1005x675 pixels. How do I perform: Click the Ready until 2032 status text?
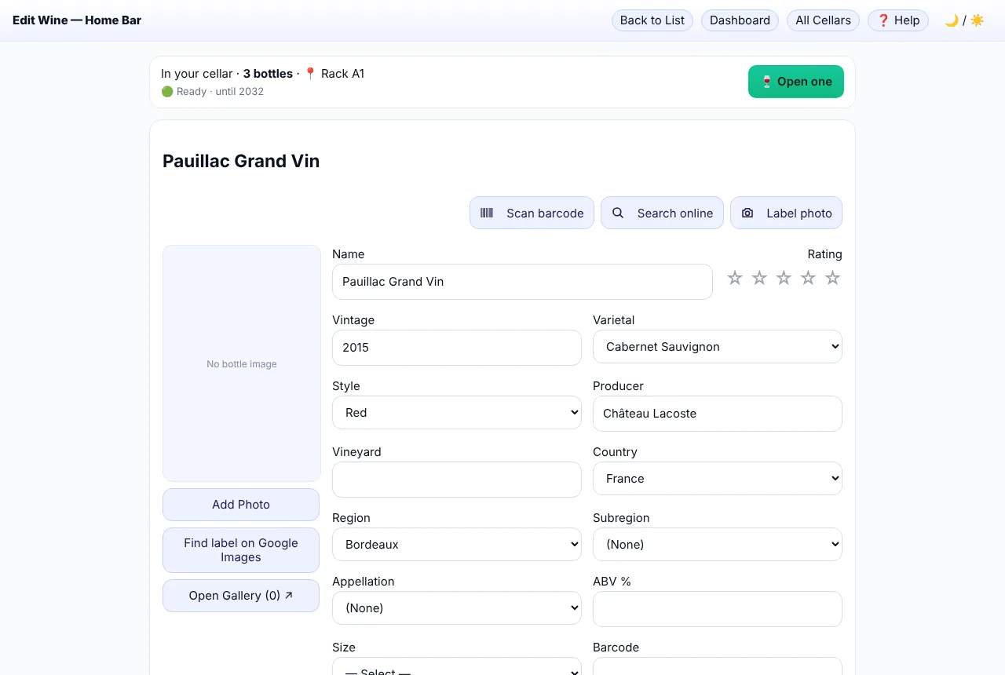[212, 92]
